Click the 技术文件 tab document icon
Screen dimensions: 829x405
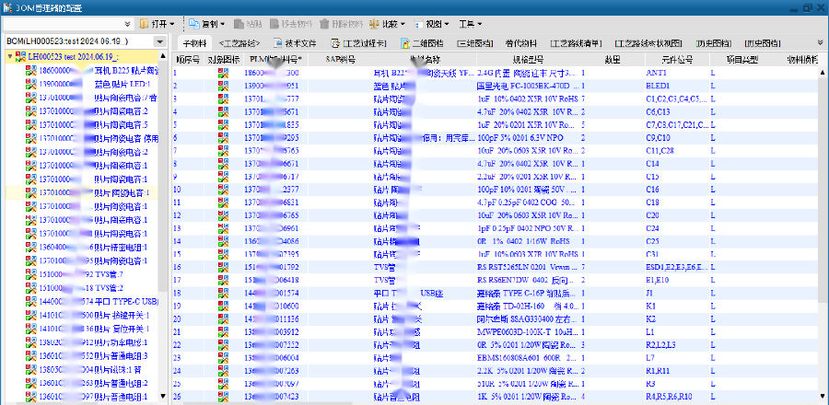(277, 42)
